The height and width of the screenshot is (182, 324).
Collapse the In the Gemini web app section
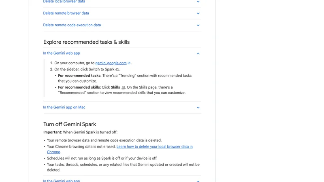[122, 53]
